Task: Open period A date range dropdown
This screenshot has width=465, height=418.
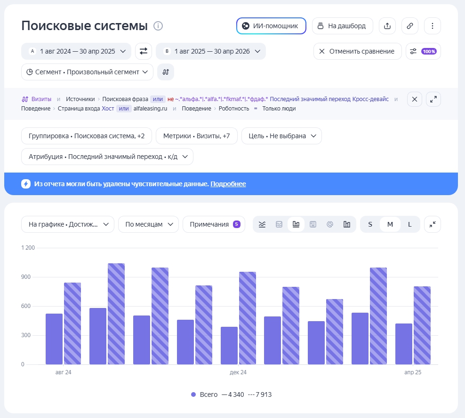Action: (x=76, y=51)
